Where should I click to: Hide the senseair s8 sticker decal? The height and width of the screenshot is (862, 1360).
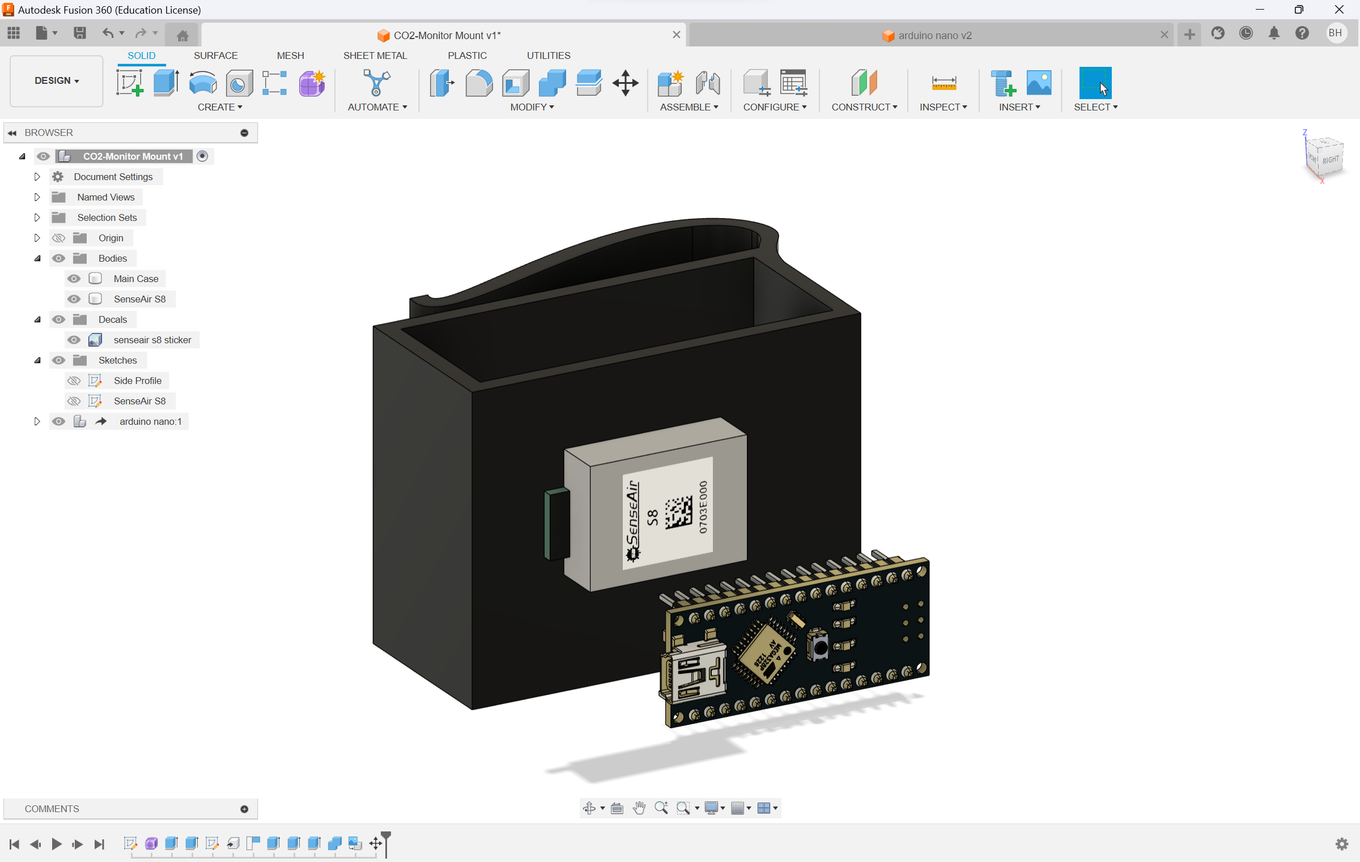[75, 339]
